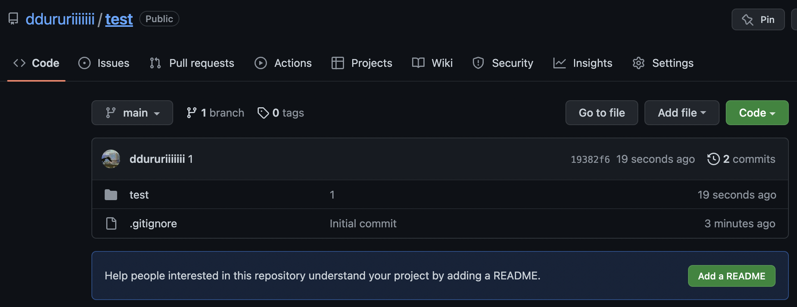Image resolution: width=797 pixels, height=307 pixels.
Task: Click the history clock icon by commits
Action: coord(713,159)
